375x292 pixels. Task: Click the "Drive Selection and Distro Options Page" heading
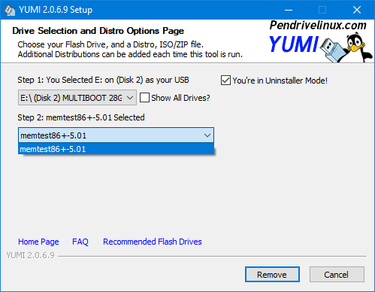(x=98, y=31)
